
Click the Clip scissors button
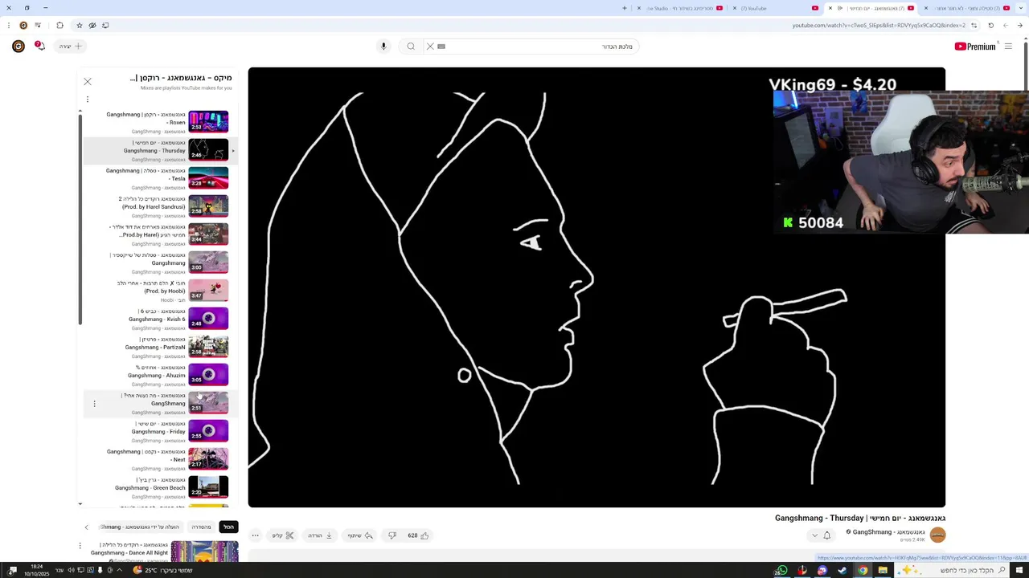[x=283, y=535]
